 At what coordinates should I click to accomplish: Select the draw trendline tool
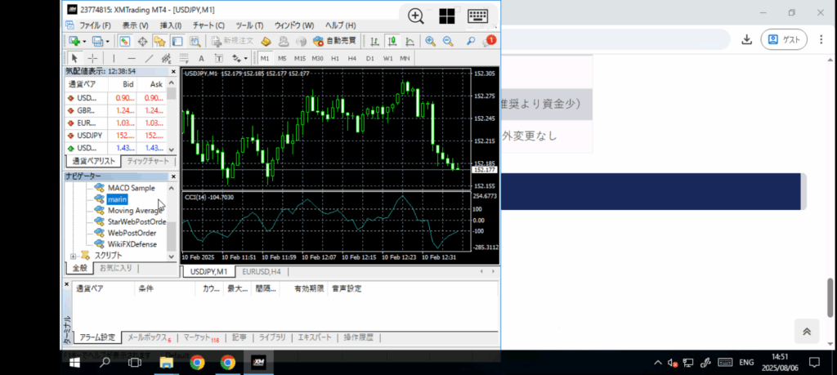click(148, 58)
